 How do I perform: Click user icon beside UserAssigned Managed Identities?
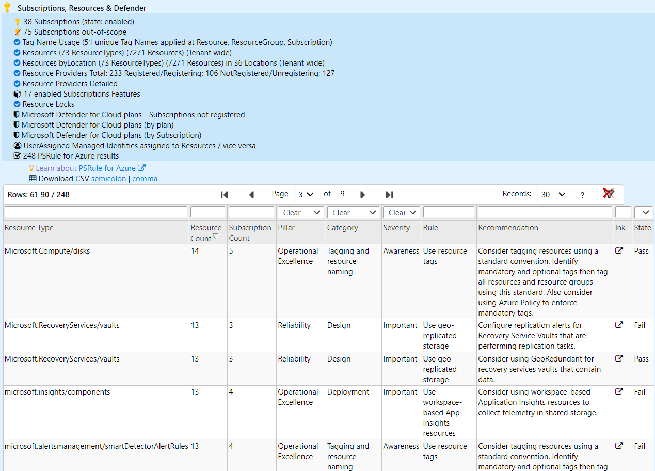[x=18, y=146]
